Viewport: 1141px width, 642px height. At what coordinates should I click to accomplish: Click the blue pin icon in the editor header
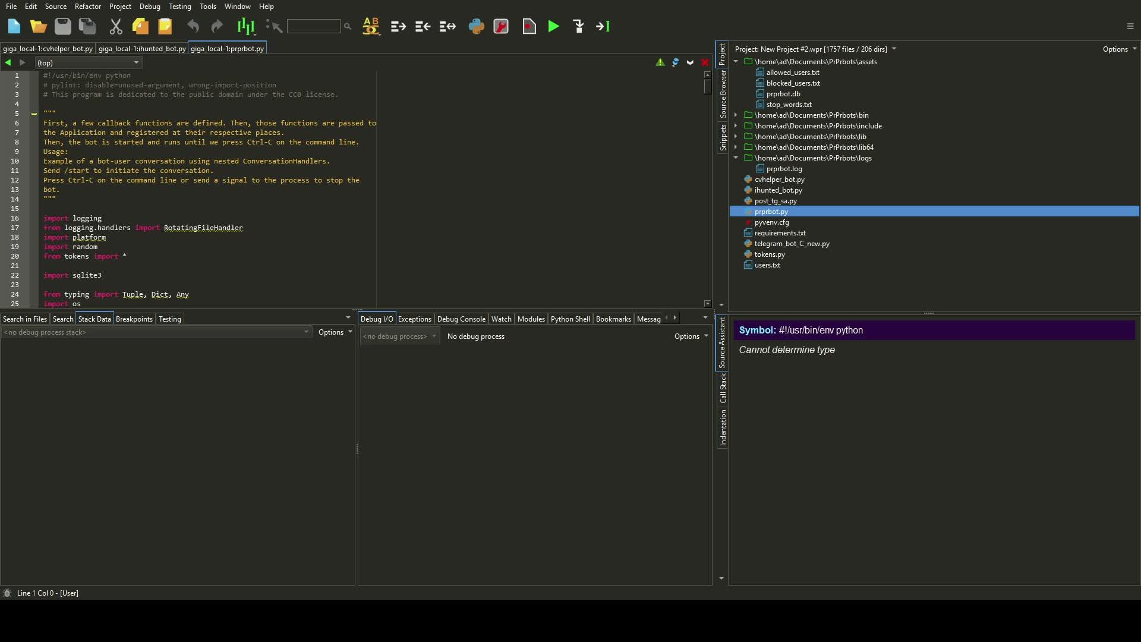(x=675, y=62)
